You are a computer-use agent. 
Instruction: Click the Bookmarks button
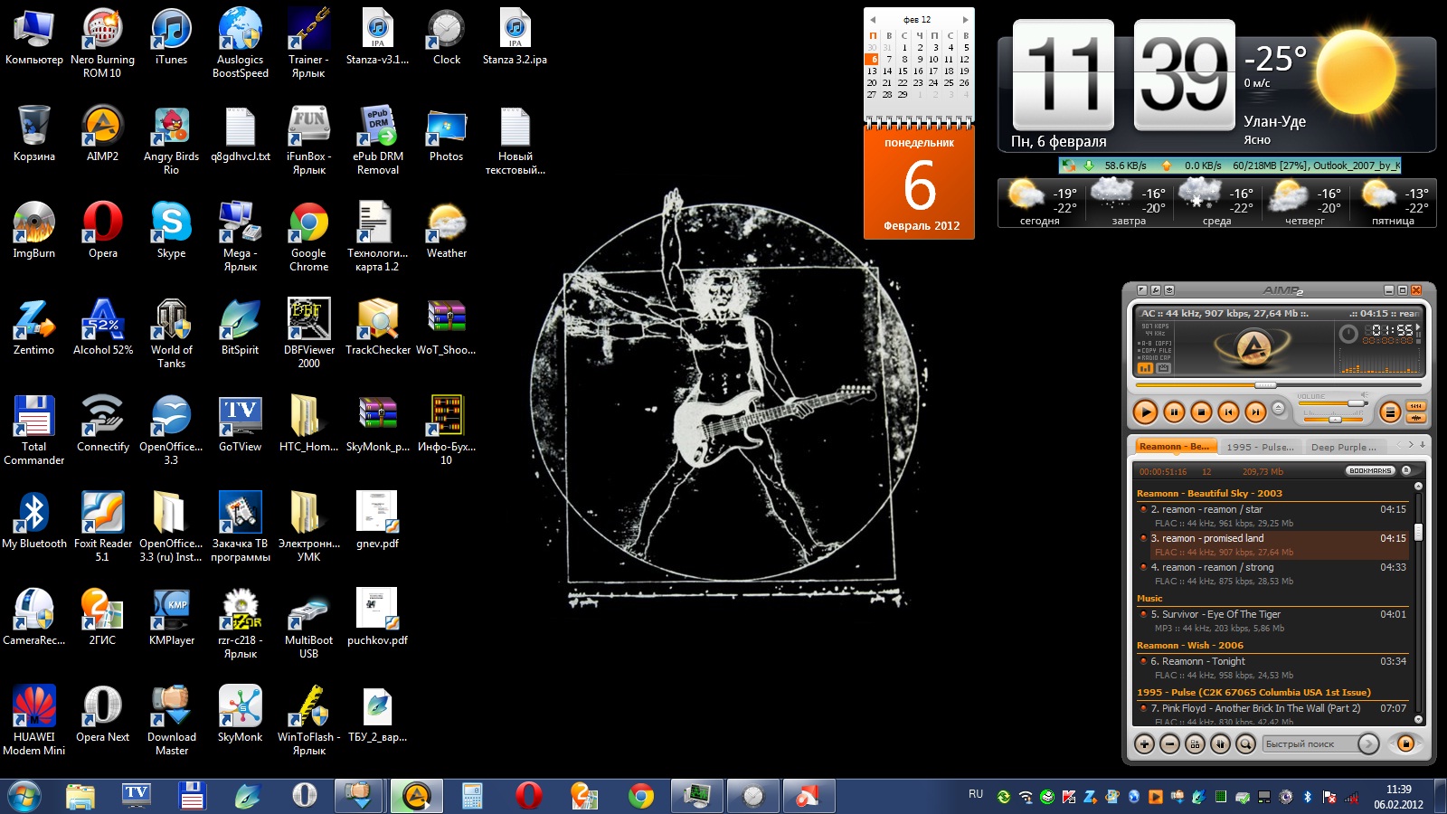(1369, 471)
